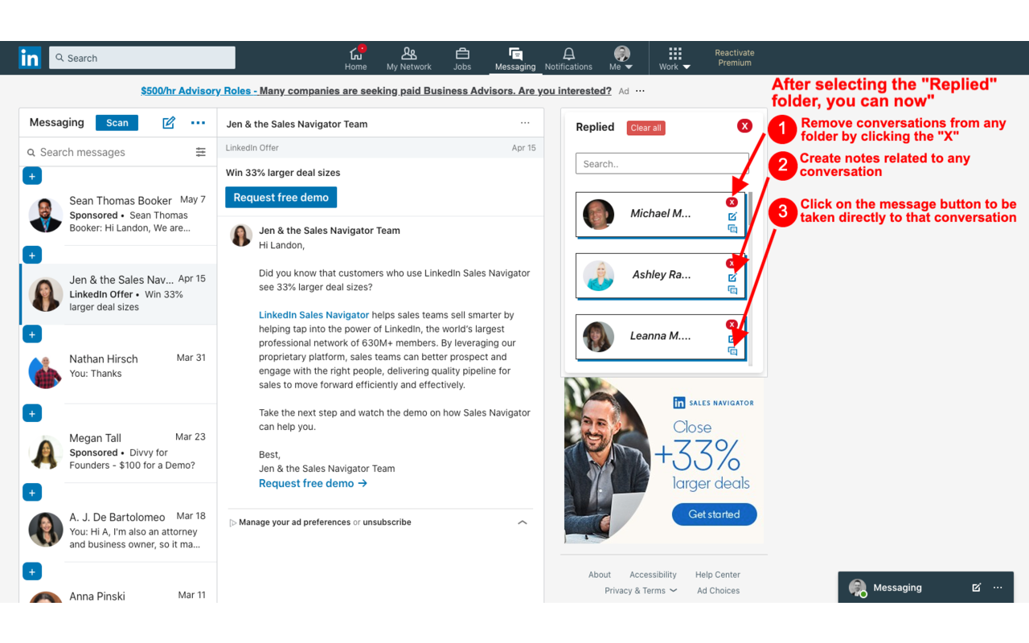Click the unsubscribe link
Image resolution: width=1029 pixels, height=643 pixels.
coord(387,522)
